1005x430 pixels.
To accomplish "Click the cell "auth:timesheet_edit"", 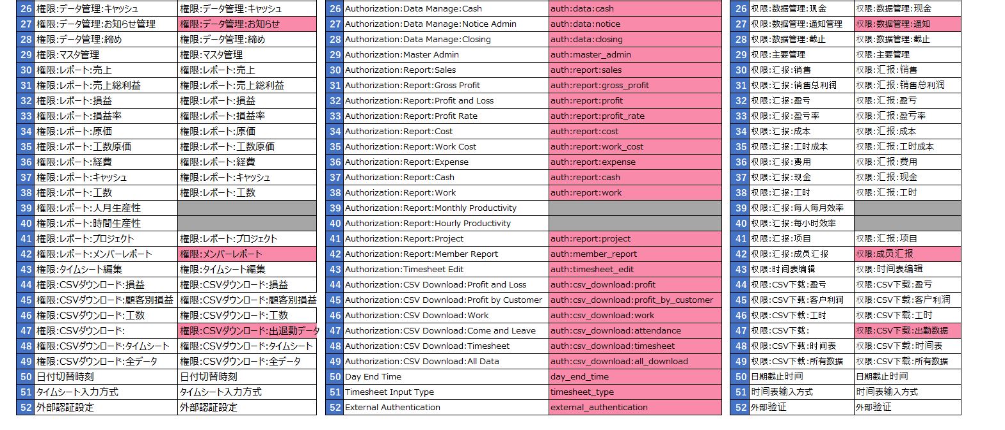I will click(635, 270).
